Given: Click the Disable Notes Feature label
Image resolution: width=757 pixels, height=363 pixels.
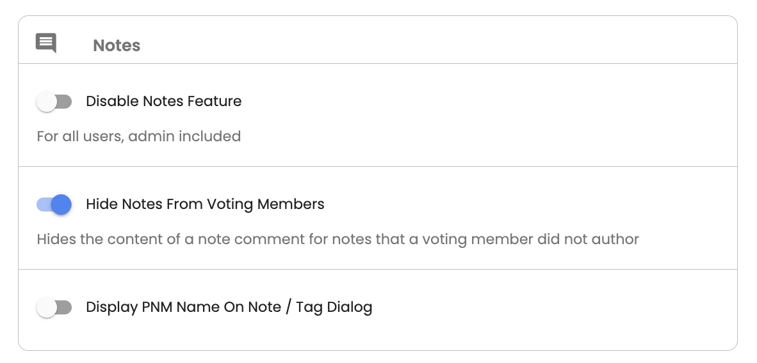Looking at the screenshot, I should 164,101.
